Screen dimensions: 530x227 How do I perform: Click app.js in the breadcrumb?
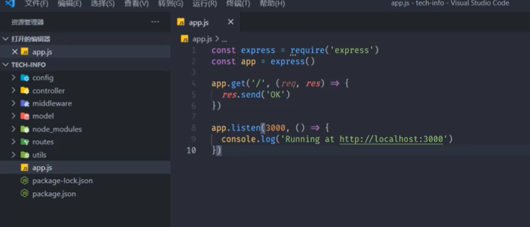[x=202, y=39]
